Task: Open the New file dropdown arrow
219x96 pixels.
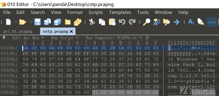Action: [16, 22]
